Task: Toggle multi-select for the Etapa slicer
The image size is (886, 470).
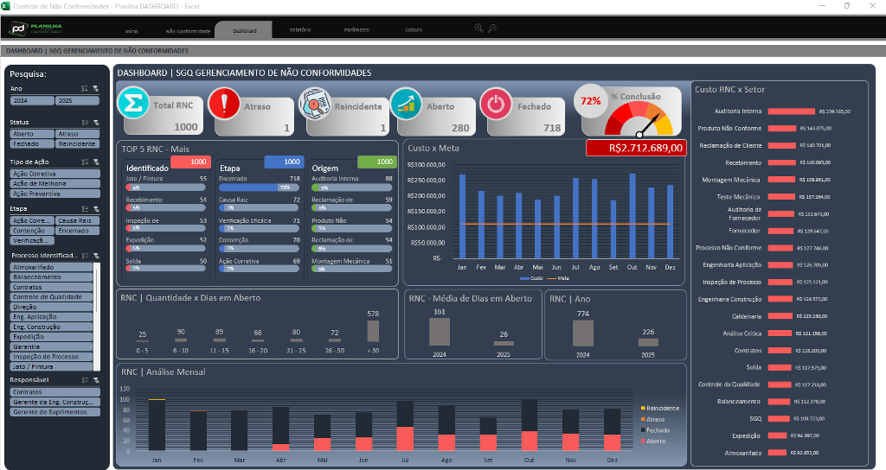Action: click(x=85, y=209)
